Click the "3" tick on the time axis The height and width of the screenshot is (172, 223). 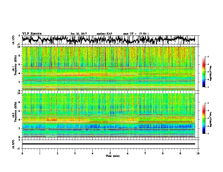pyautogui.click(x=75, y=153)
